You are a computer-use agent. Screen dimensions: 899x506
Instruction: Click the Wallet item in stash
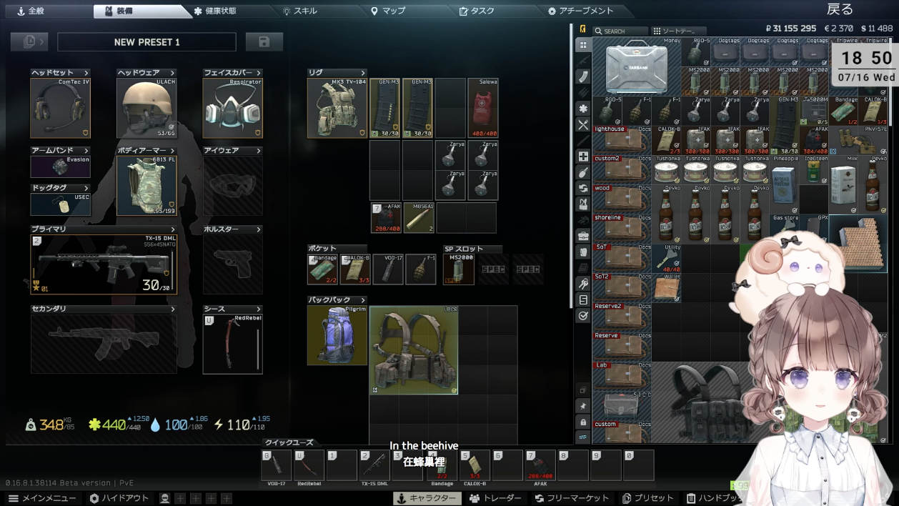point(666,287)
